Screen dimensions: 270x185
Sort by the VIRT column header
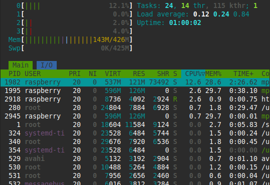[x=113, y=74]
